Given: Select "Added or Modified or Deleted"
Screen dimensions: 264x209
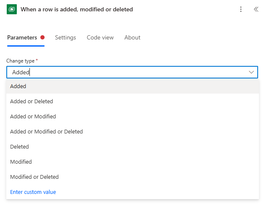Looking at the screenshot, I should point(46,131).
